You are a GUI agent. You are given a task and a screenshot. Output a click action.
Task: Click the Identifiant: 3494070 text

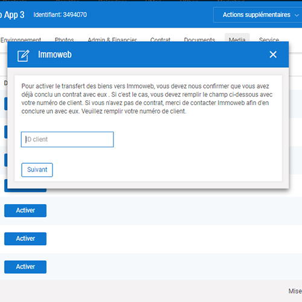pos(60,14)
